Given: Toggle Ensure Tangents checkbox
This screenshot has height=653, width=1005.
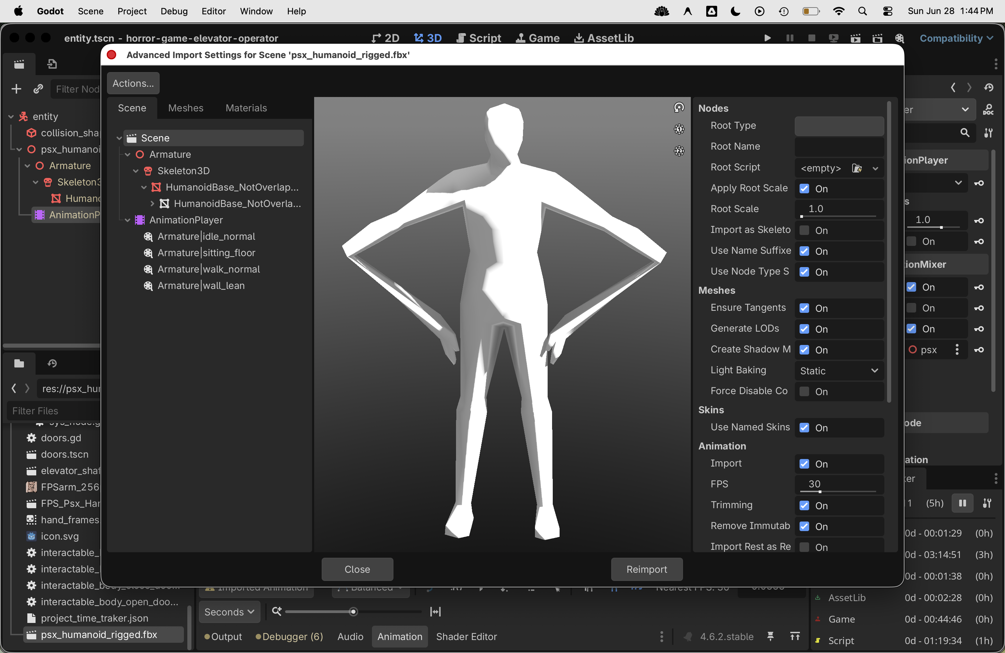Looking at the screenshot, I should tap(804, 308).
